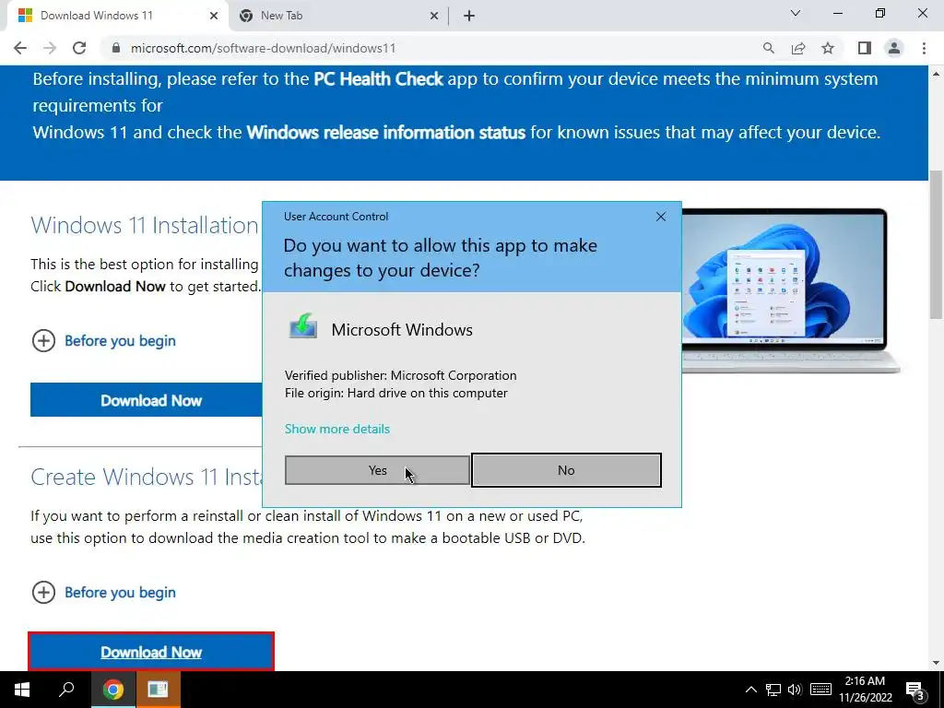Click the Chrome taskbar icon

(113, 690)
